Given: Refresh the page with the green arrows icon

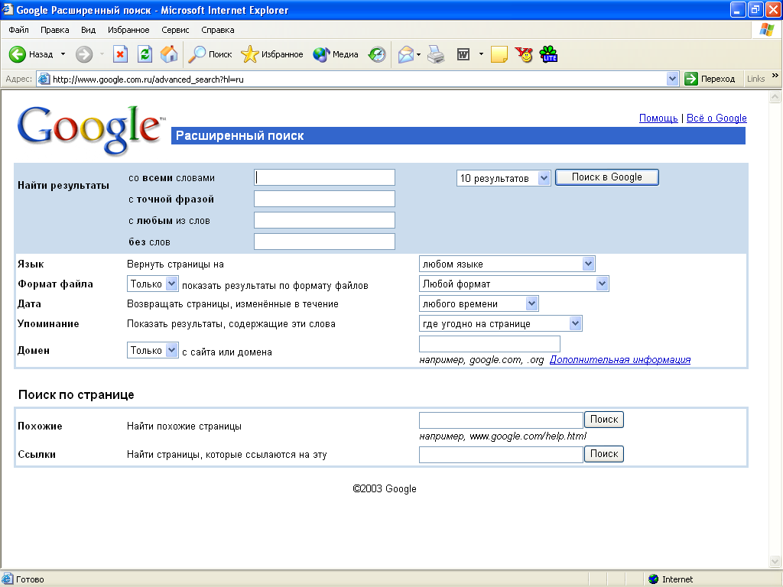Looking at the screenshot, I should point(145,54).
